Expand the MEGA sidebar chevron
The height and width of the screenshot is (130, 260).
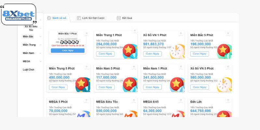(40, 61)
